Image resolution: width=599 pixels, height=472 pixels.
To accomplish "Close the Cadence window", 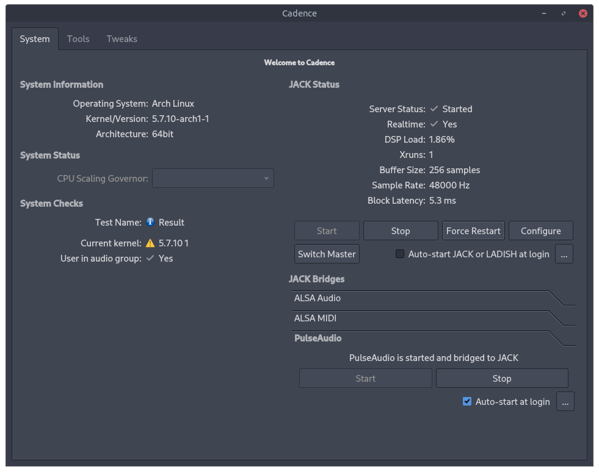I will (x=583, y=13).
